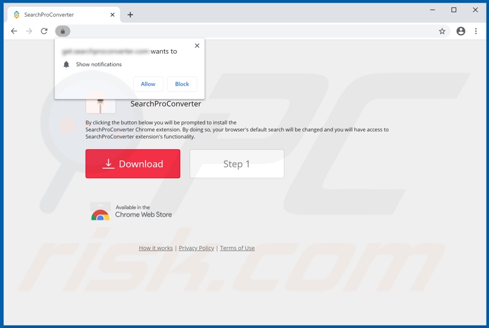Click the SearchProConverter heading text
This screenshot has height=328, width=489.
[x=166, y=104]
